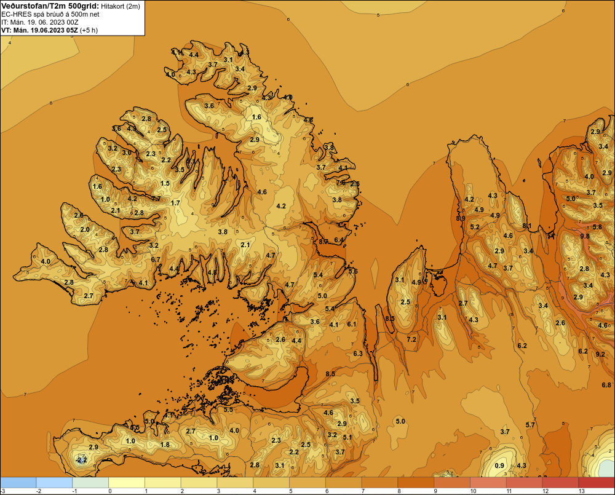Click the '9.2' temperature value on the map
Screen dimensions: 615x495
pyautogui.click(x=600, y=354)
